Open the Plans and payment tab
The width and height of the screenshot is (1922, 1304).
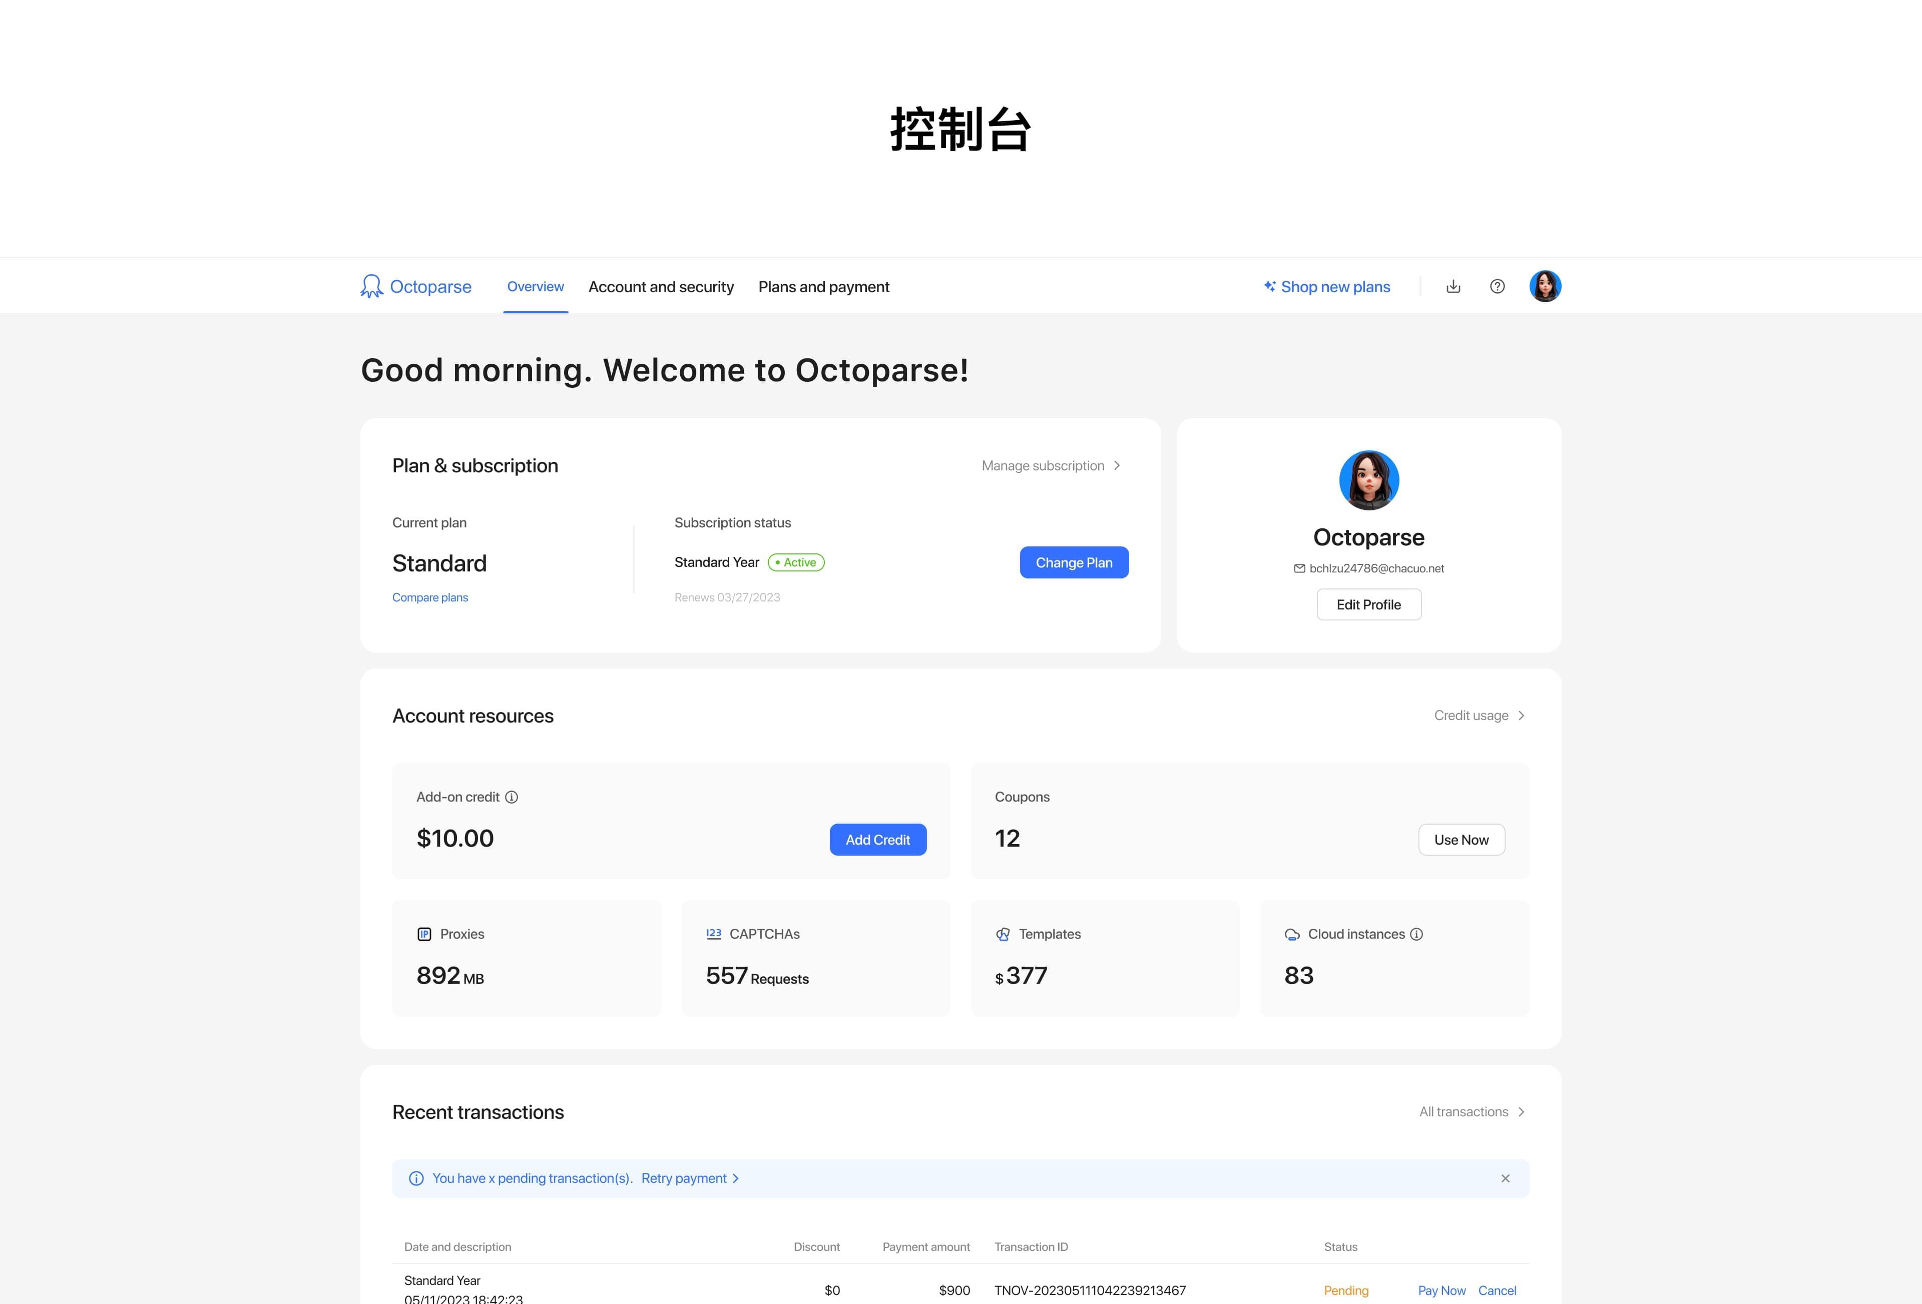pyautogui.click(x=824, y=287)
